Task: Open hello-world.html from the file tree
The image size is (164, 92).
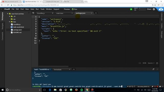Action: (x=18, y=27)
